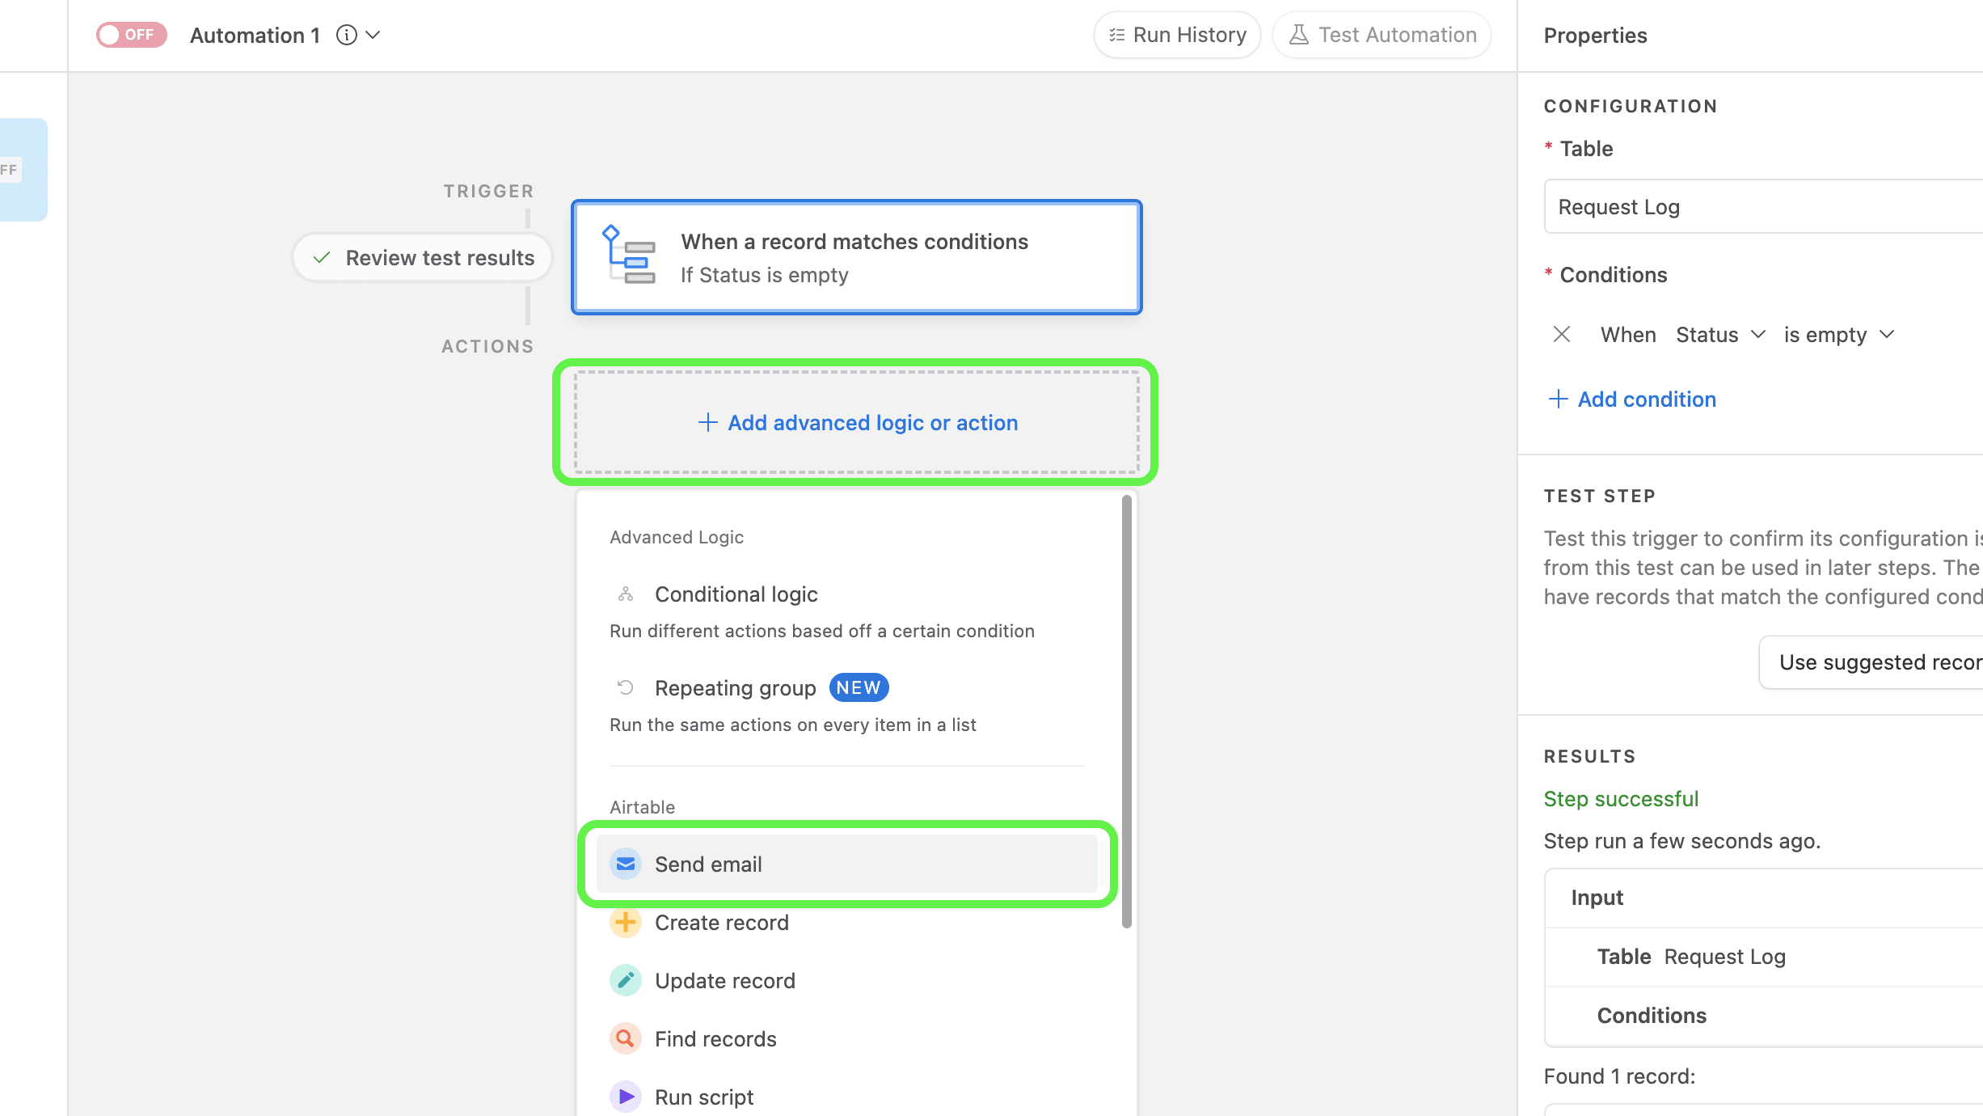Click the light blue panel at left edge
The height and width of the screenshot is (1116, 1983).
tap(23, 170)
